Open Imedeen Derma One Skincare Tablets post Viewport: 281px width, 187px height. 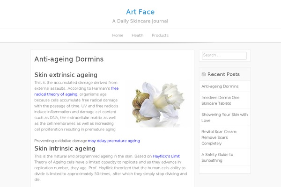pyautogui.click(x=220, y=101)
